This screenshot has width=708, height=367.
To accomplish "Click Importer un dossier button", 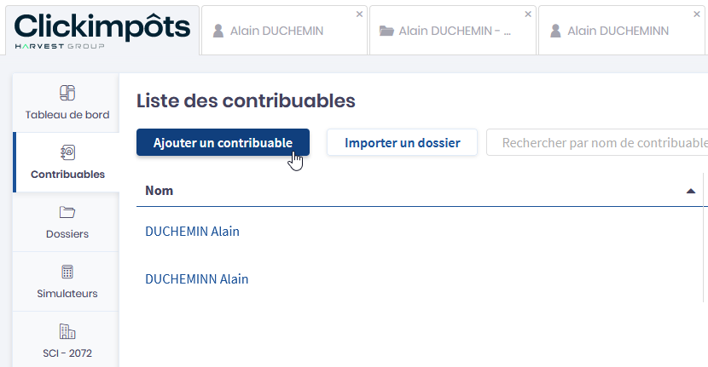I will (402, 142).
